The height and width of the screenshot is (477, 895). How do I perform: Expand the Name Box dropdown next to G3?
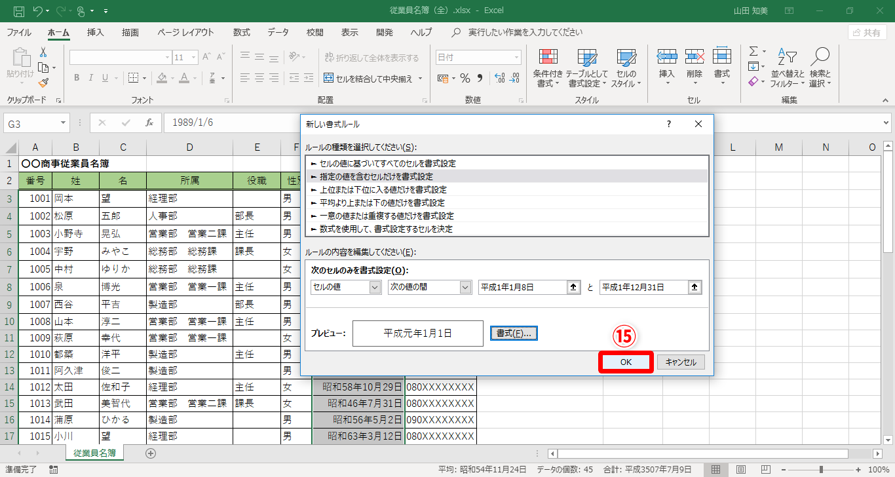click(x=64, y=123)
